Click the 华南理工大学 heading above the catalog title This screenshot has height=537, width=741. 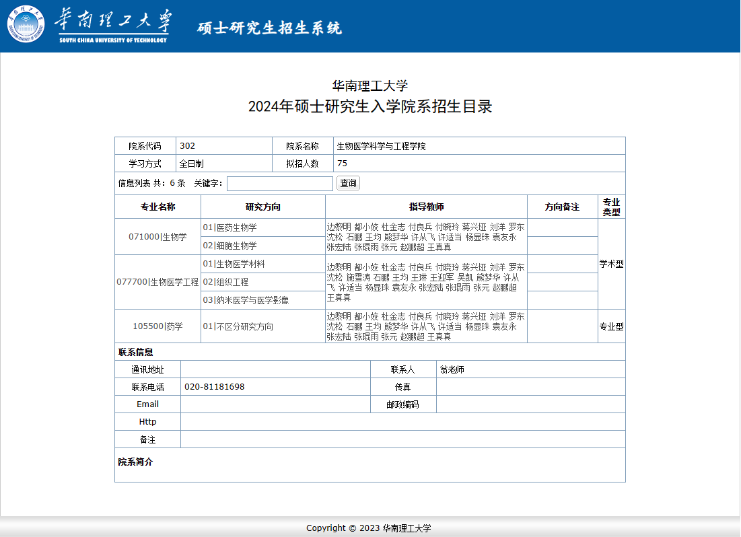[x=370, y=85]
